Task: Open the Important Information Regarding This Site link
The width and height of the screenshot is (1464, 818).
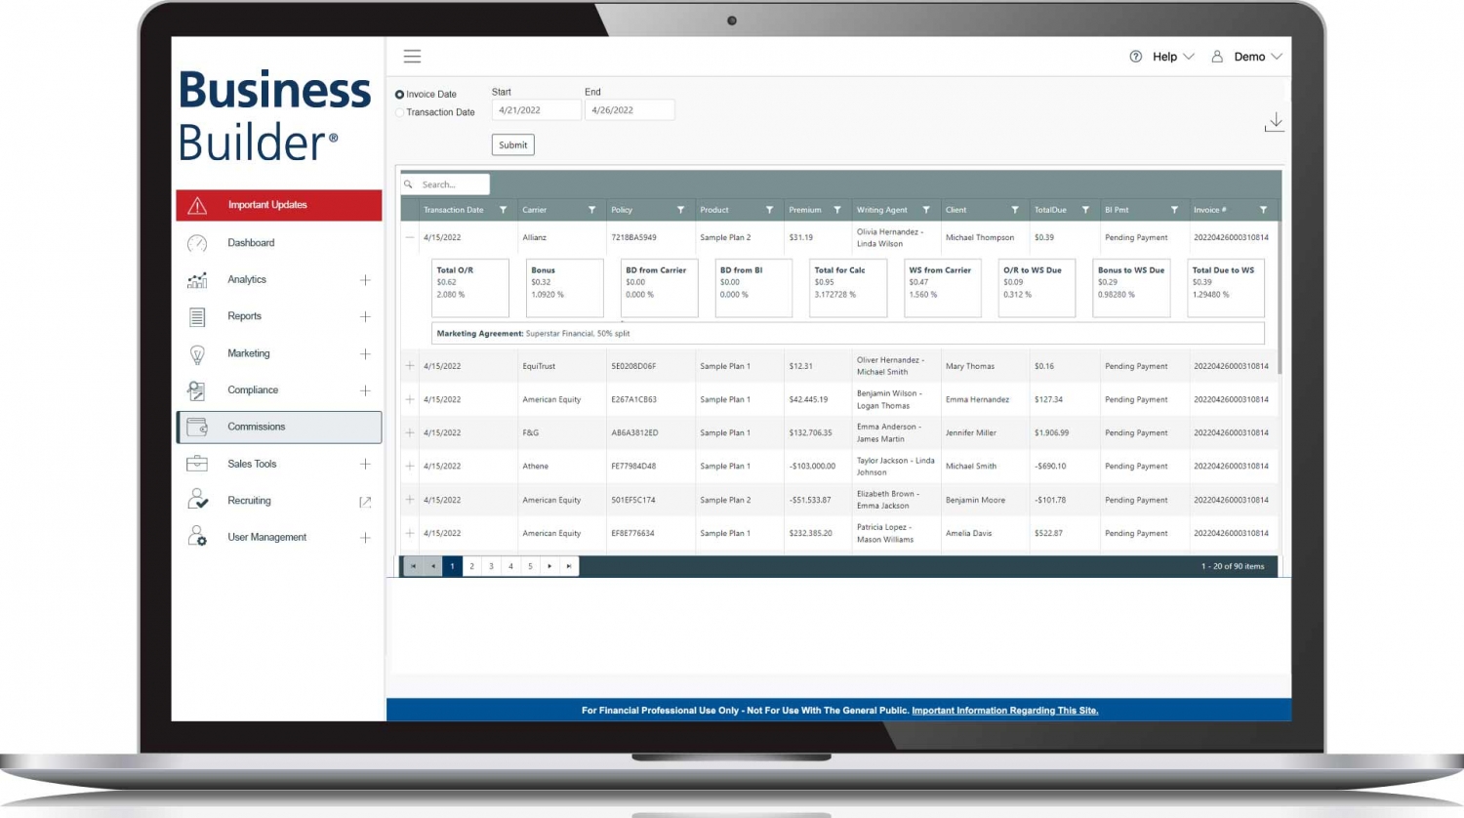Action: pyautogui.click(x=1004, y=710)
